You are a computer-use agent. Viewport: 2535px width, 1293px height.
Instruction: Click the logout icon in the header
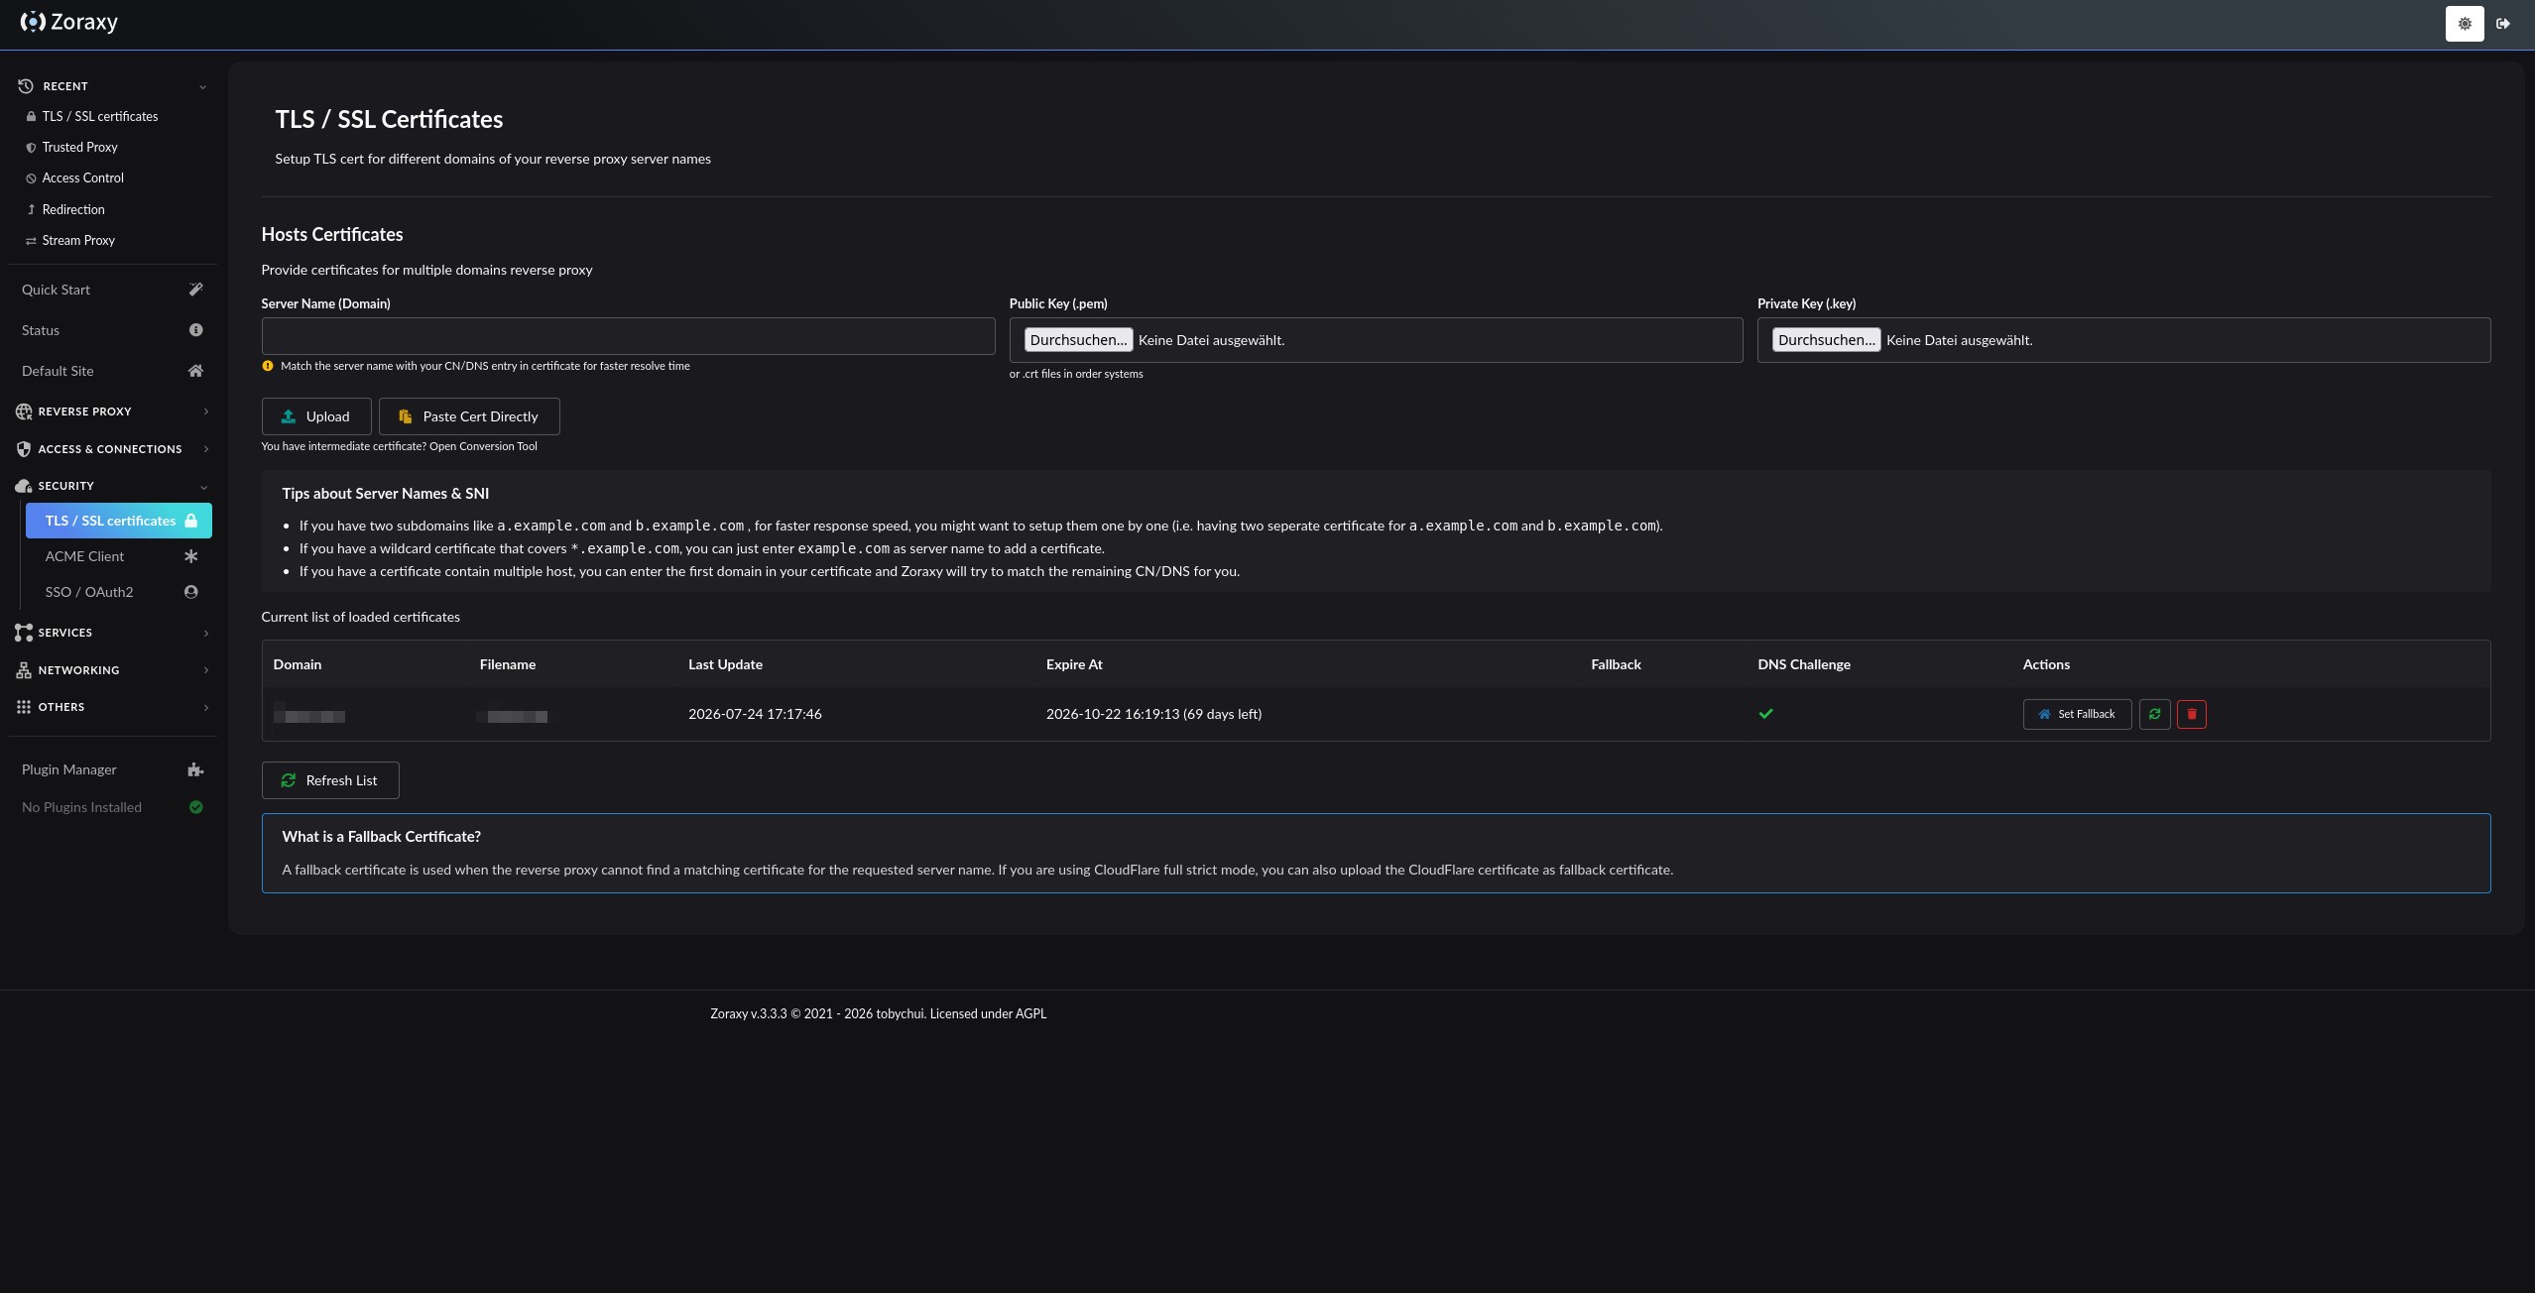tap(2503, 24)
